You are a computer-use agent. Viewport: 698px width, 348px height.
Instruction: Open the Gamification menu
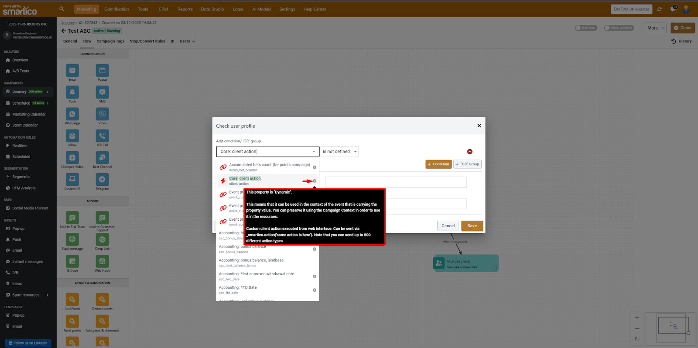click(x=116, y=9)
